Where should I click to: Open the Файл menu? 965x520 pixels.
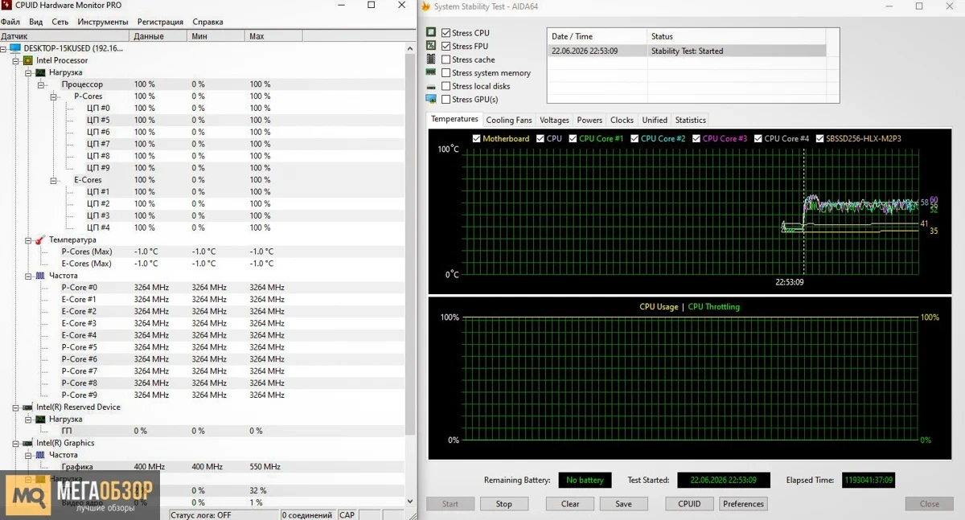[10, 22]
